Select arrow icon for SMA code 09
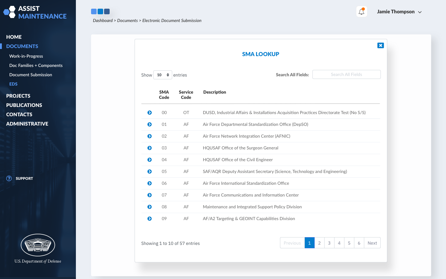 [x=150, y=219]
